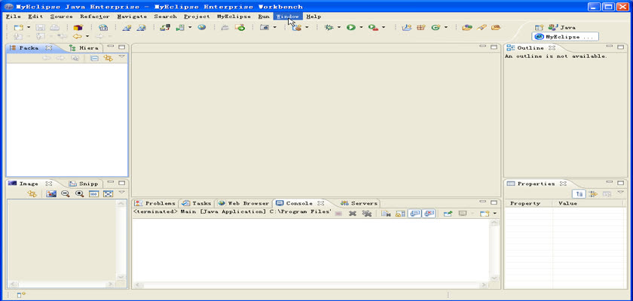Open the External Tools dropdown arrow
Image resolution: width=633 pixels, height=301 pixels.
[x=384, y=27]
